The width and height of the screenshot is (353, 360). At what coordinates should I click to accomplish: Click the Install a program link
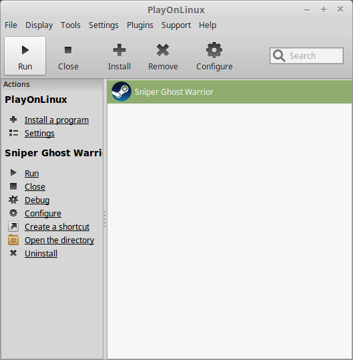click(57, 120)
